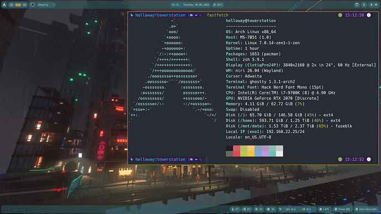Click the green color block in palette
The image size is (381, 214).
pyautogui.click(x=244, y=151)
